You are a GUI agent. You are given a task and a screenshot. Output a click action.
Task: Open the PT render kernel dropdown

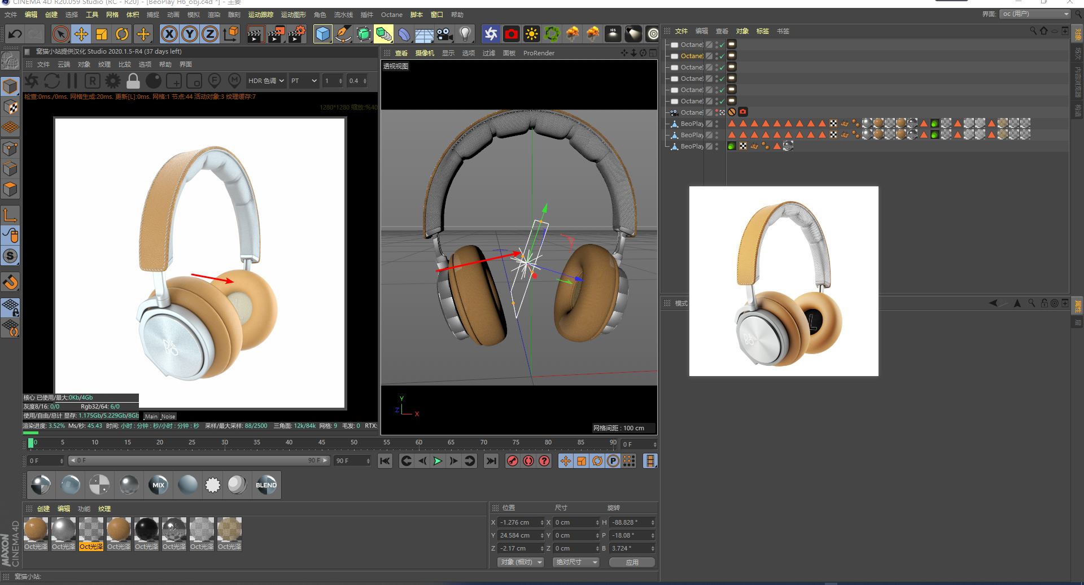[x=304, y=81]
